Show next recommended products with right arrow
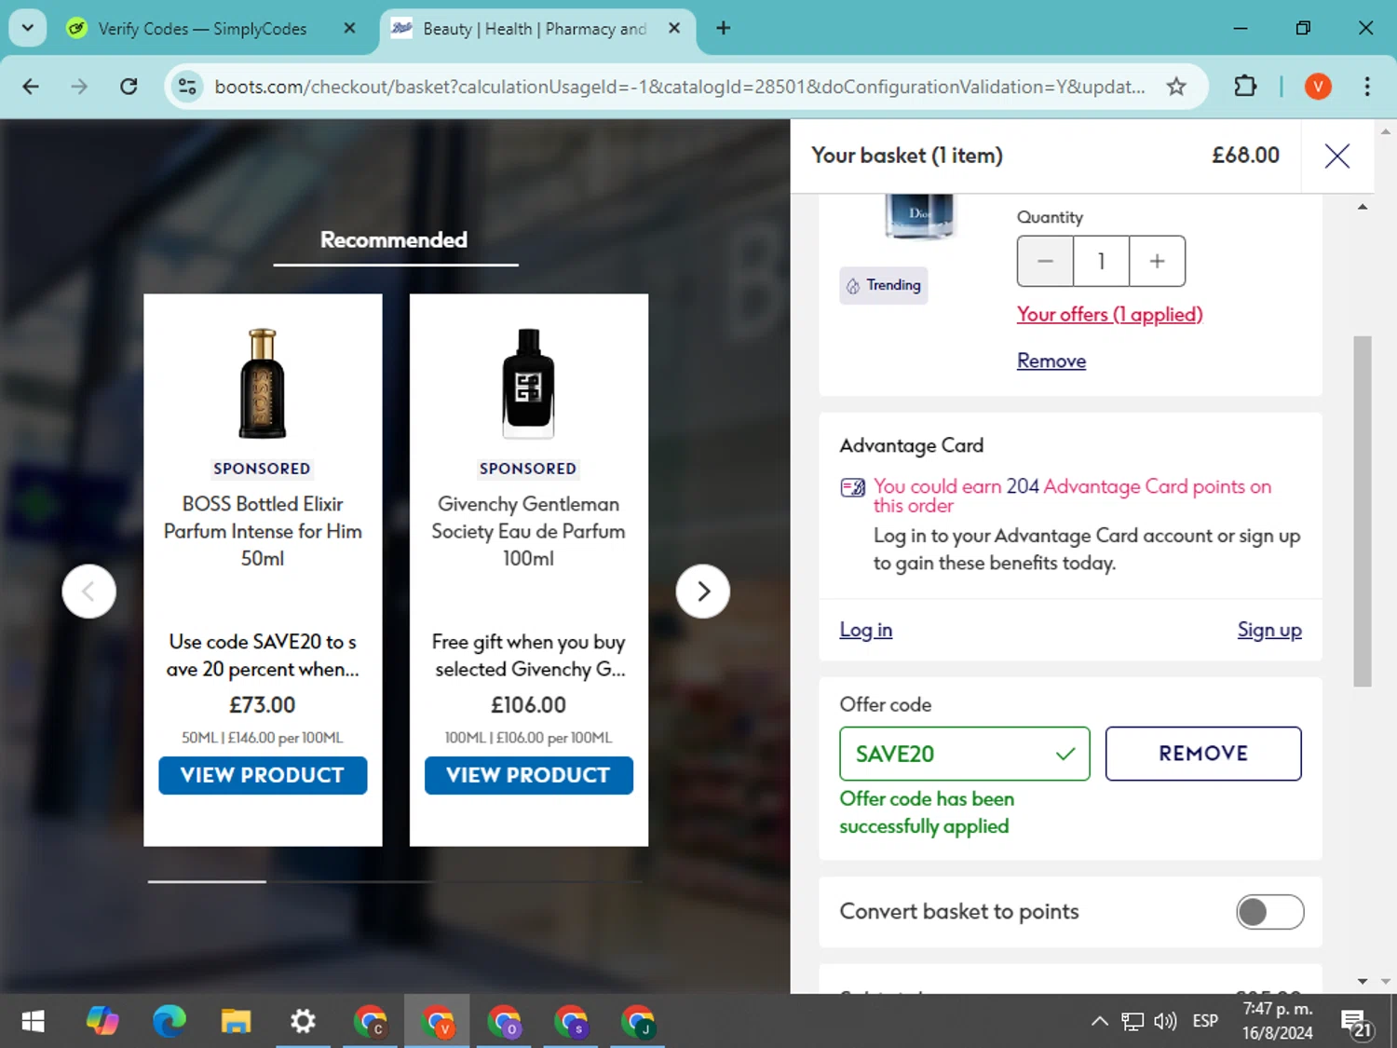This screenshot has height=1048, width=1397. pos(703,592)
